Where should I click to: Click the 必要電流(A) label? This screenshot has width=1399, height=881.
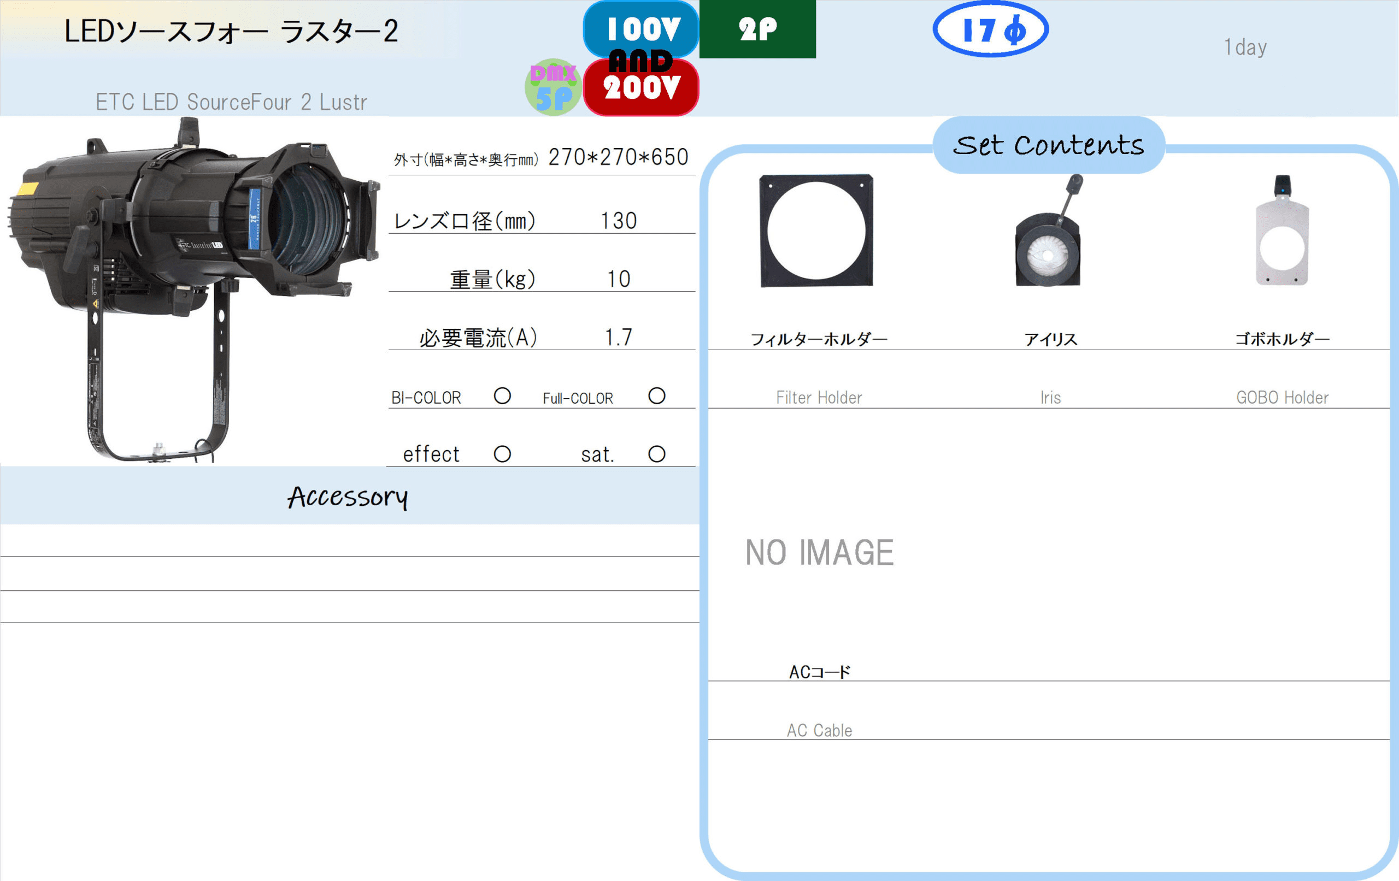(478, 338)
